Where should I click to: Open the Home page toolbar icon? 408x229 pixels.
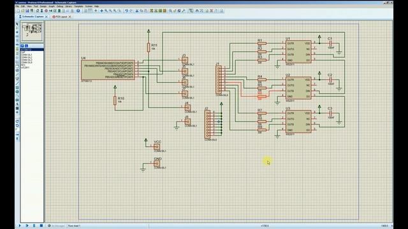click(x=38, y=11)
